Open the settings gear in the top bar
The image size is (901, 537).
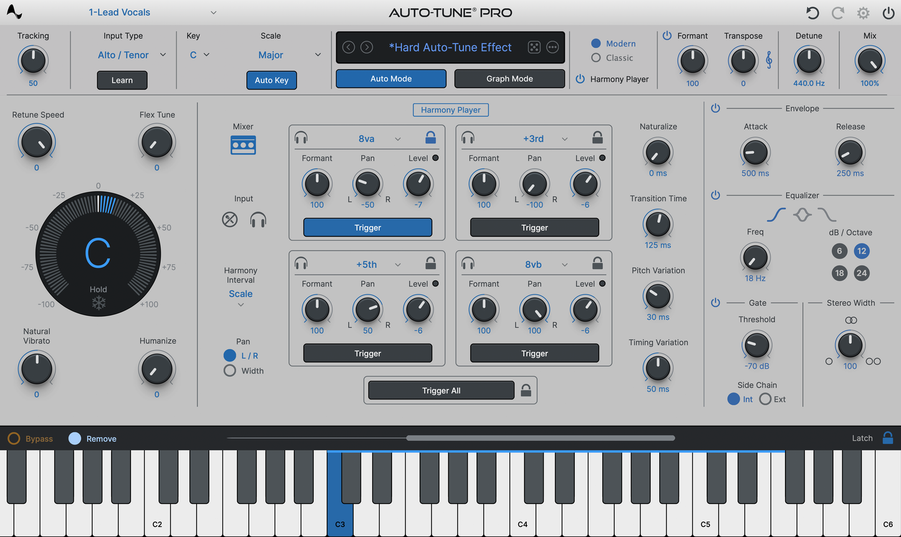point(864,12)
